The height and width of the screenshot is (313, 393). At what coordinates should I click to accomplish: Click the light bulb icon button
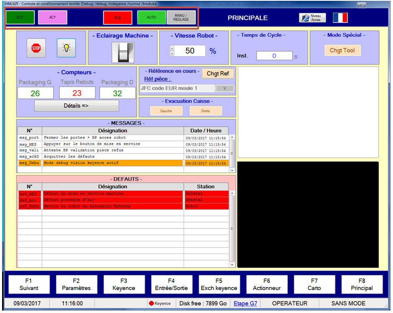coord(66,48)
